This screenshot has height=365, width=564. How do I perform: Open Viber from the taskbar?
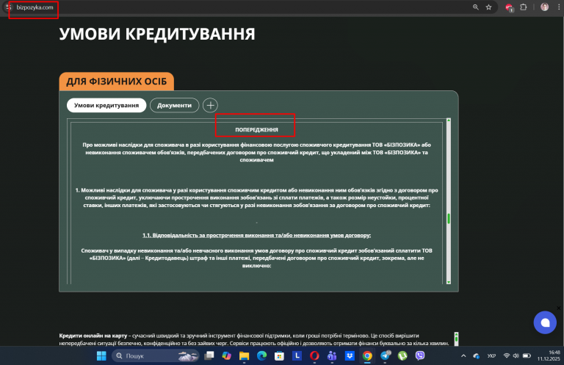coord(420,356)
